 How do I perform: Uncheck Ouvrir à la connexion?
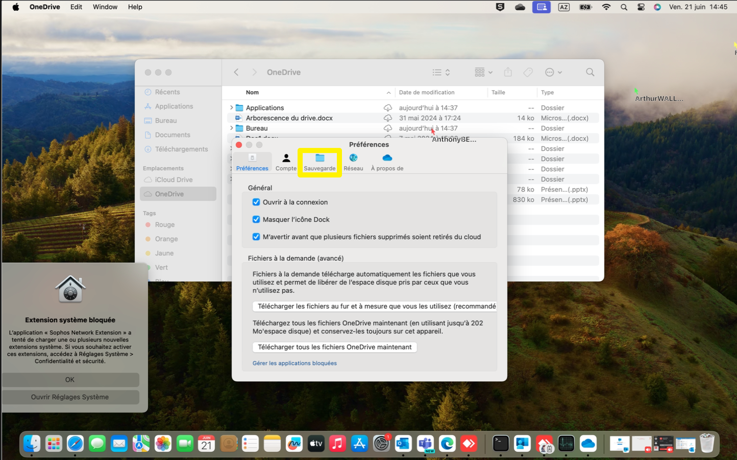[256, 202]
